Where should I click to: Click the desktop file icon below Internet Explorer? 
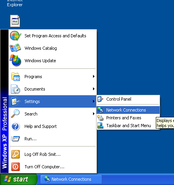(15, 21)
